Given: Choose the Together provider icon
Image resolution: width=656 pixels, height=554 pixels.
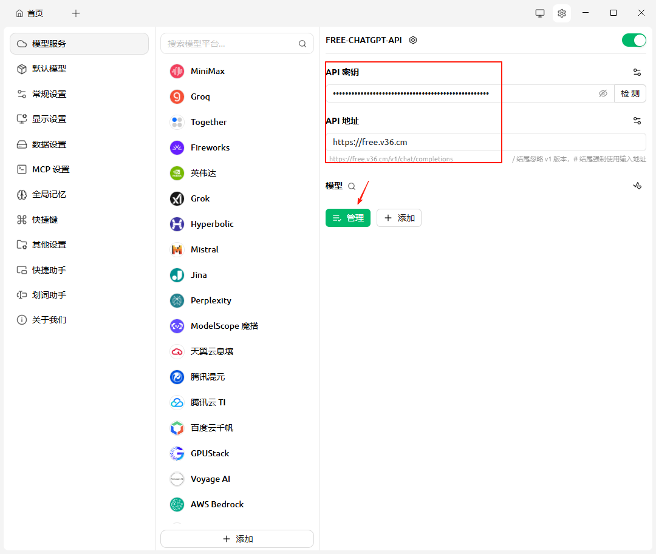Looking at the screenshot, I should tap(177, 122).
